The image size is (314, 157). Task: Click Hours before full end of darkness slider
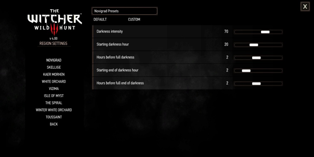(258, 83)
